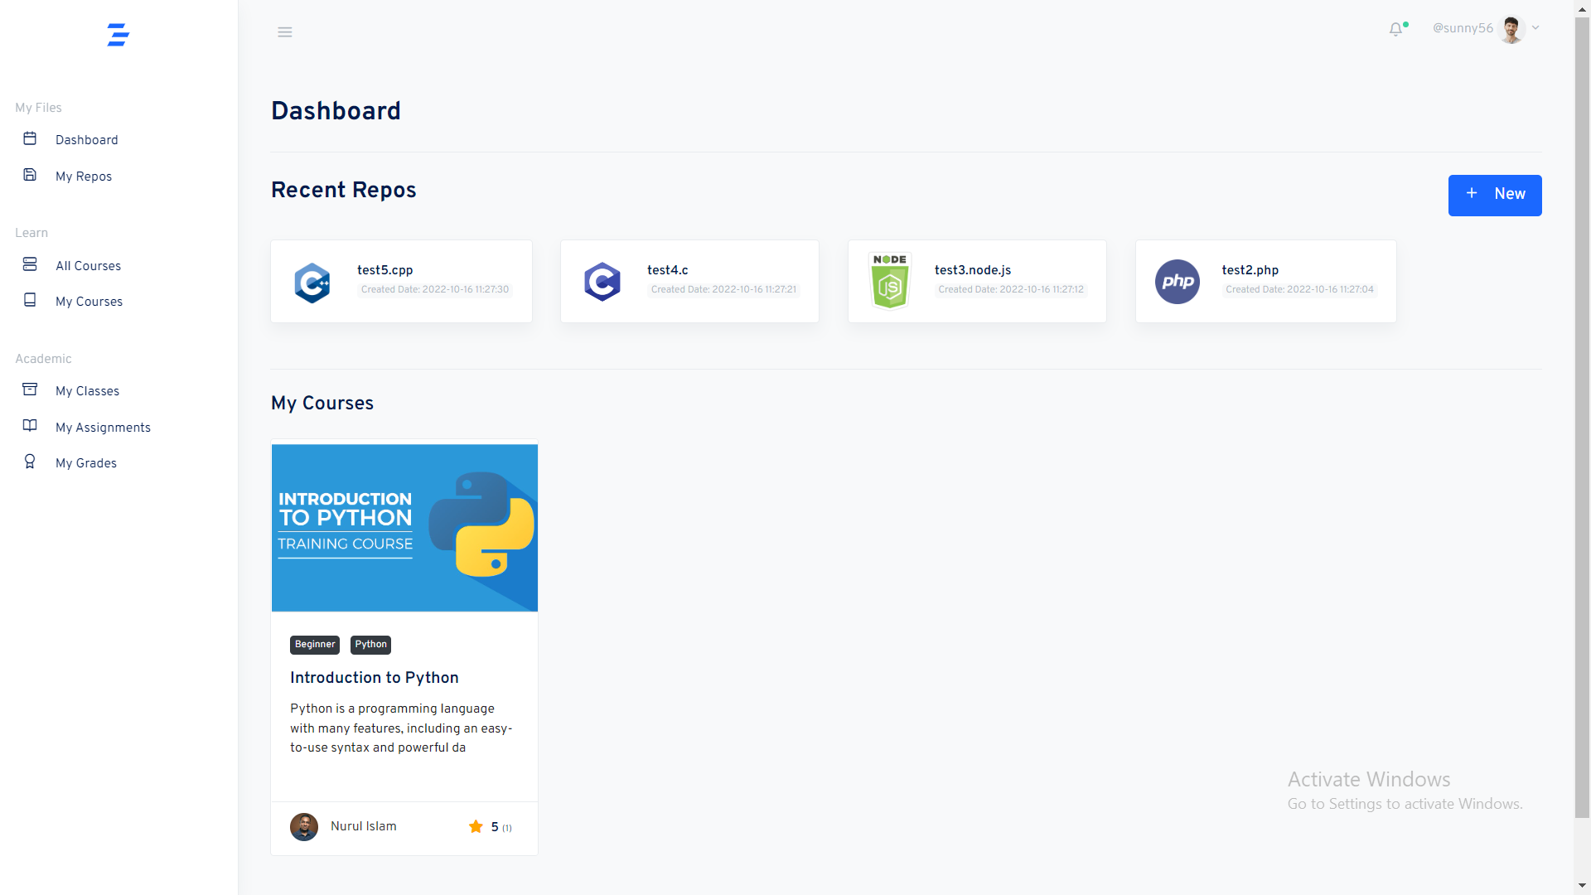This screenshot has width=1591, height=895.
Task: Click the scrollbar down arrow
Action: [x=1583, y=886]
